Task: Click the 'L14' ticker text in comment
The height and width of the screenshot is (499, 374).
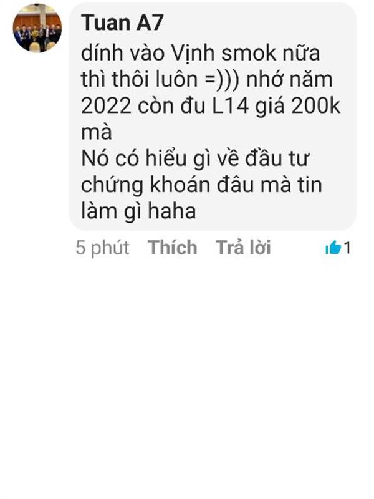Action: pyautogui.click(x=230, y=105)
